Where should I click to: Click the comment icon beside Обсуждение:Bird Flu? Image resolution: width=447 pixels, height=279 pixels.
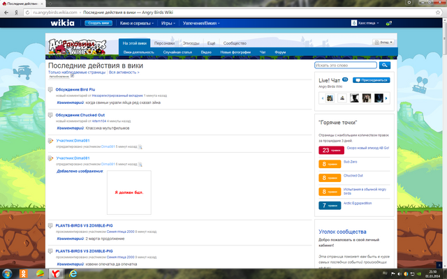point(50,90)
